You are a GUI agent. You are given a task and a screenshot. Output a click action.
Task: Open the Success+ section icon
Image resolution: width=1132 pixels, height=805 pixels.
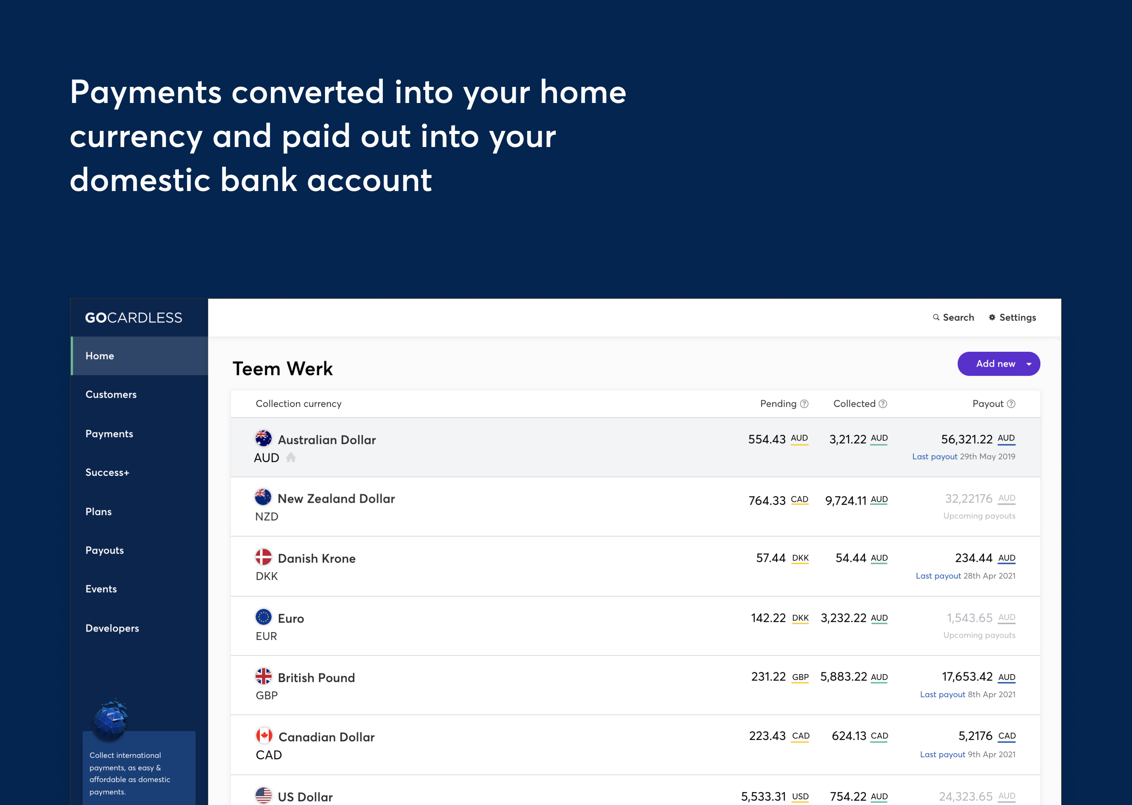click(x=106, y=471)
